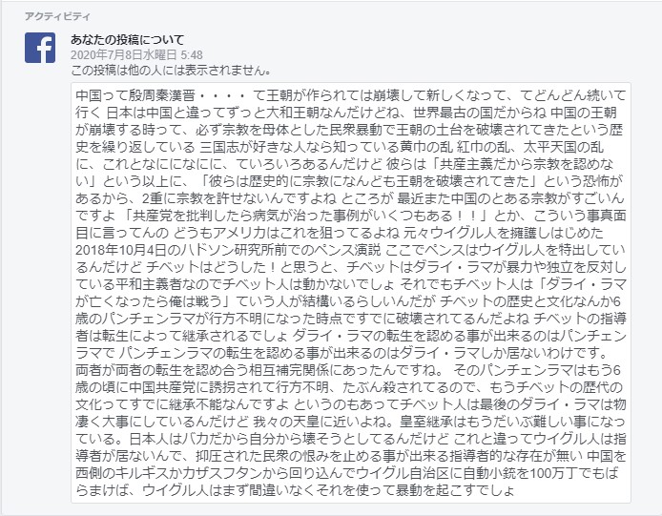Click the text チベットはどうした！と思うと
Image resolution: width=662 pixels, height=516 pixels.
click(243, 267)
